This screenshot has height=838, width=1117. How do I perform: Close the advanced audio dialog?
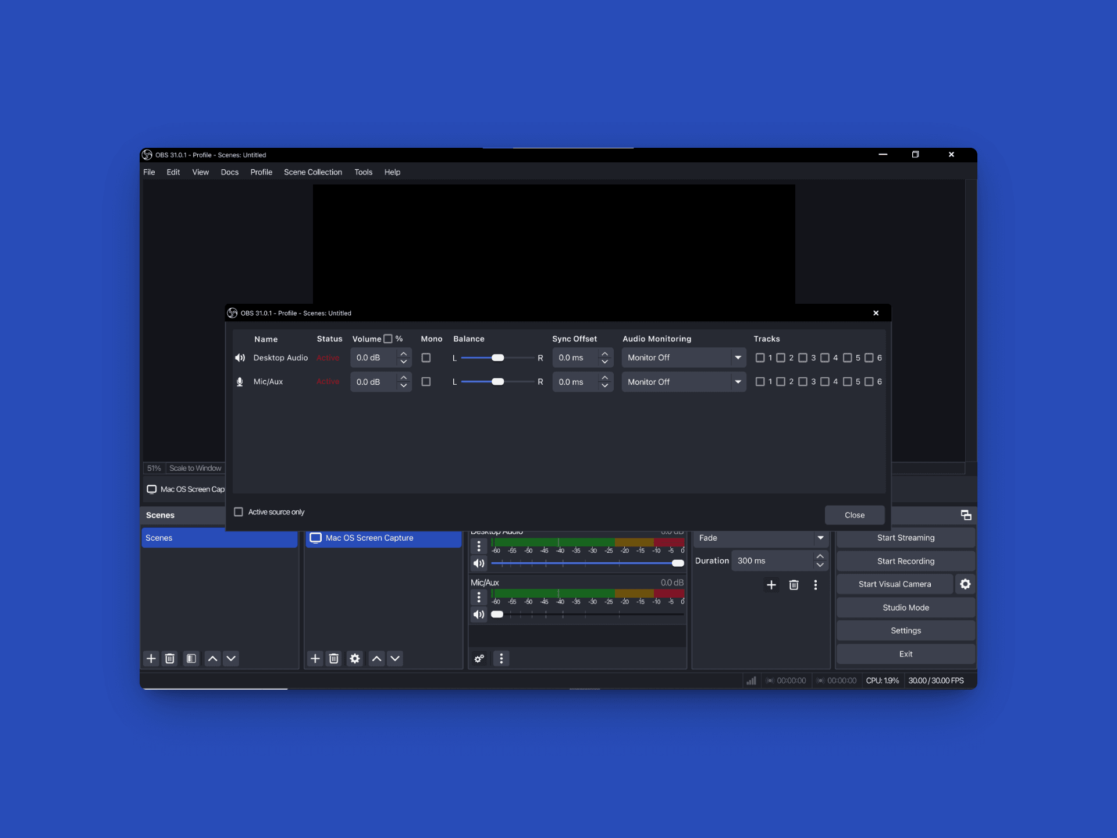pyautogui.click(x=854, y=515)
